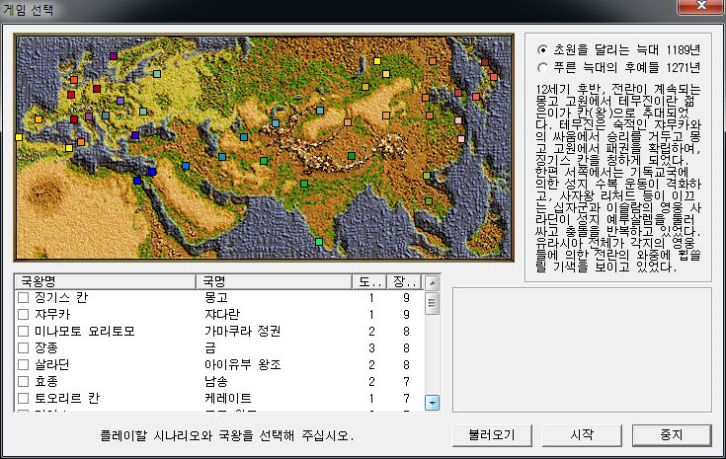Check the 쟈무카 ruler checkbox
Viewport: 726px width, 459px height.
[23, 315]
